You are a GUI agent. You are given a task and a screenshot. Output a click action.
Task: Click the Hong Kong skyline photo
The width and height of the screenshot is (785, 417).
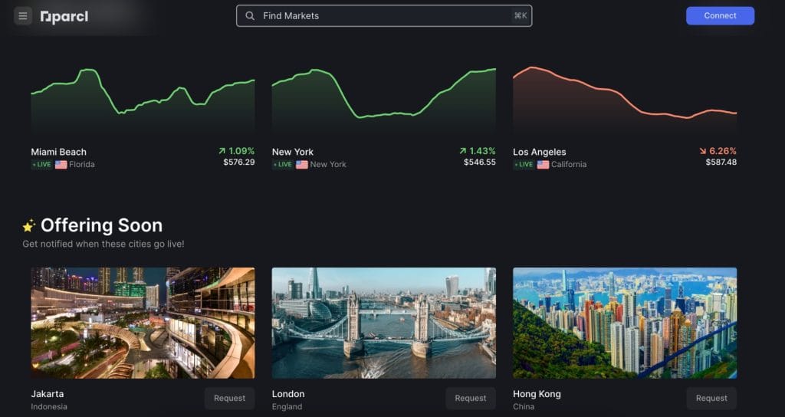tap(624, 323)
